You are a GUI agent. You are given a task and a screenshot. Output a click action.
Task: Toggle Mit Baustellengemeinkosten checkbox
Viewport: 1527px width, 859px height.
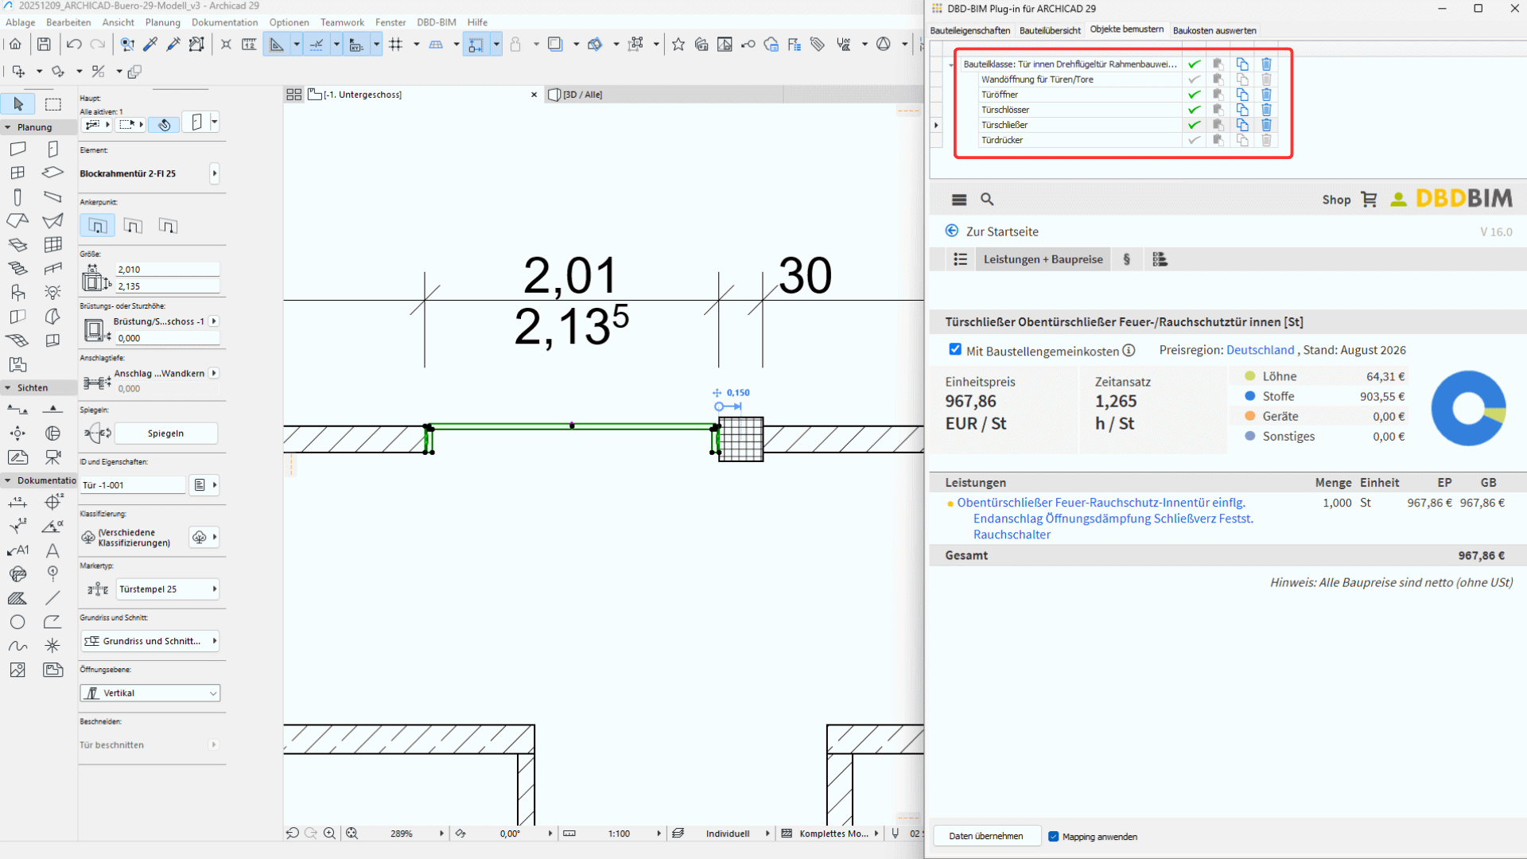pos(955,350)
